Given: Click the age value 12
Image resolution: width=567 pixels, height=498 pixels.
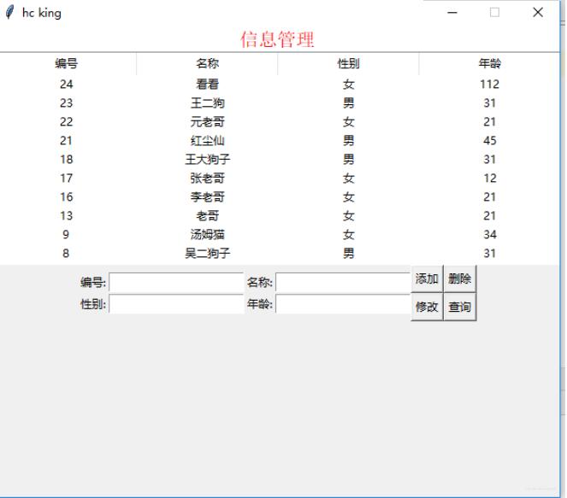Looking at the screenshot, I should tap(490, 178).
